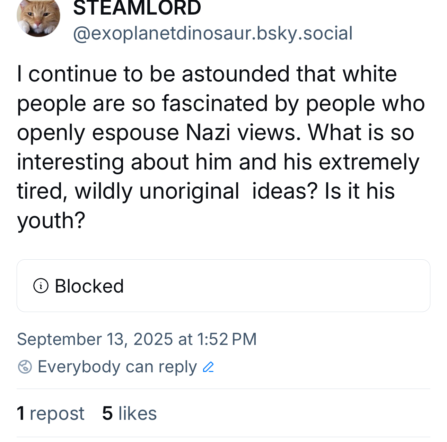Click the word "fascinated" in the post
Screen dimensions: 447x442
pyautogui.click(x=215, y=104)
